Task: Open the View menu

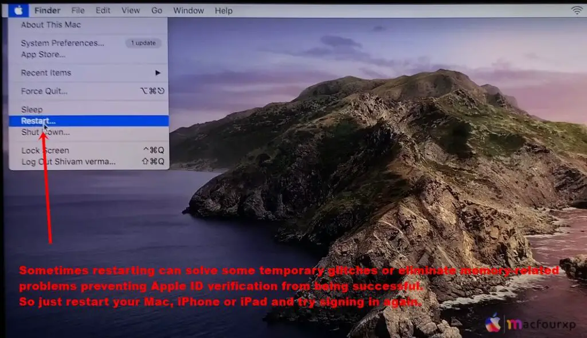Action: [130, 10]
